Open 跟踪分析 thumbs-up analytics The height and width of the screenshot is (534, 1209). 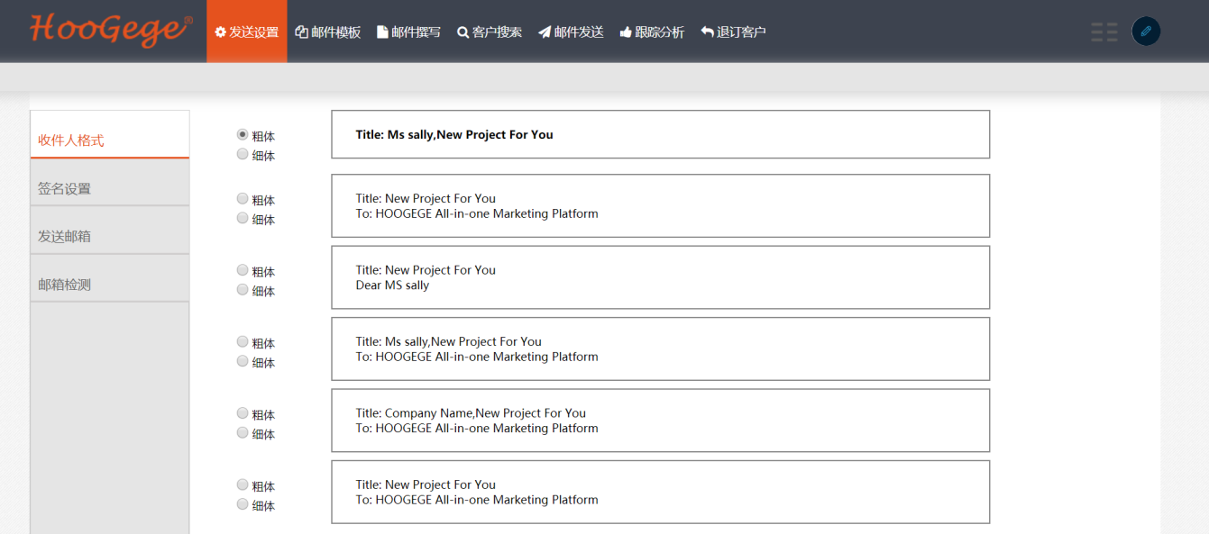point(652,32)
